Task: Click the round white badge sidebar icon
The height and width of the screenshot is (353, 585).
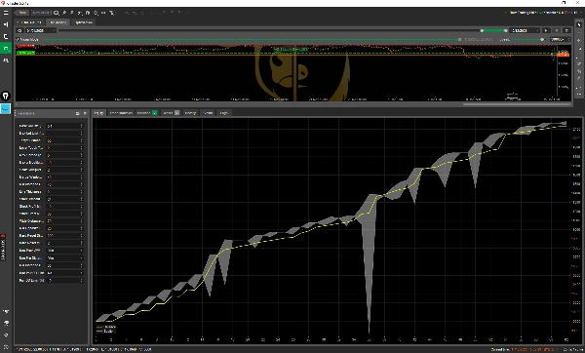Action: click(6, 96)
